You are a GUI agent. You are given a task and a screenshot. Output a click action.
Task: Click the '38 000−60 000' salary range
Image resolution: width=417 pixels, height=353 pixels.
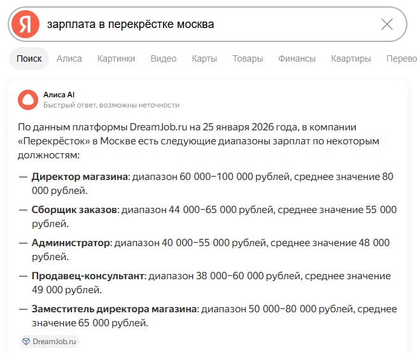pos(230,276)
